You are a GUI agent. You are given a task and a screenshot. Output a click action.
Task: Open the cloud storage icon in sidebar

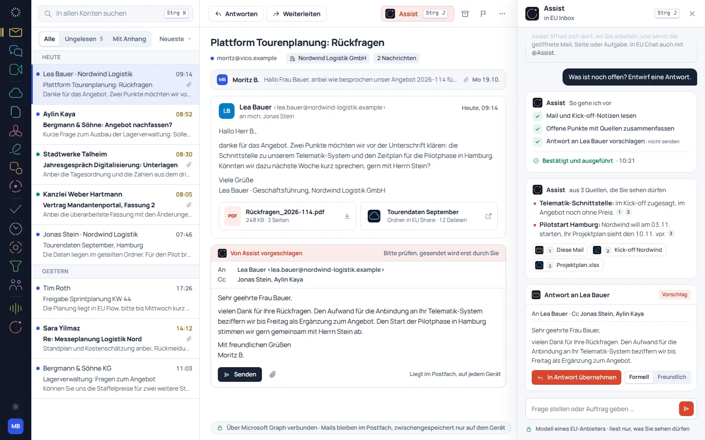16,93
